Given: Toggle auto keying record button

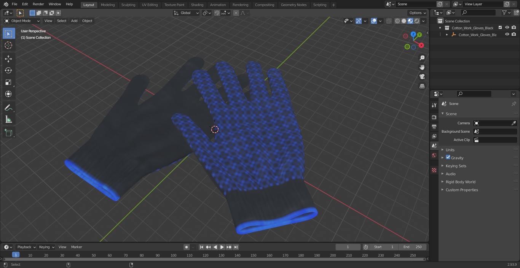Looking at the screenshot, I should [187, 247].
